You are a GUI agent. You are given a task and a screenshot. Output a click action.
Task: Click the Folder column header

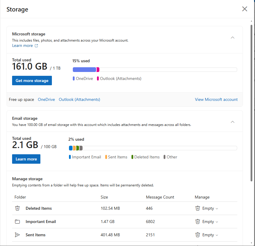(x=20, y=197)
